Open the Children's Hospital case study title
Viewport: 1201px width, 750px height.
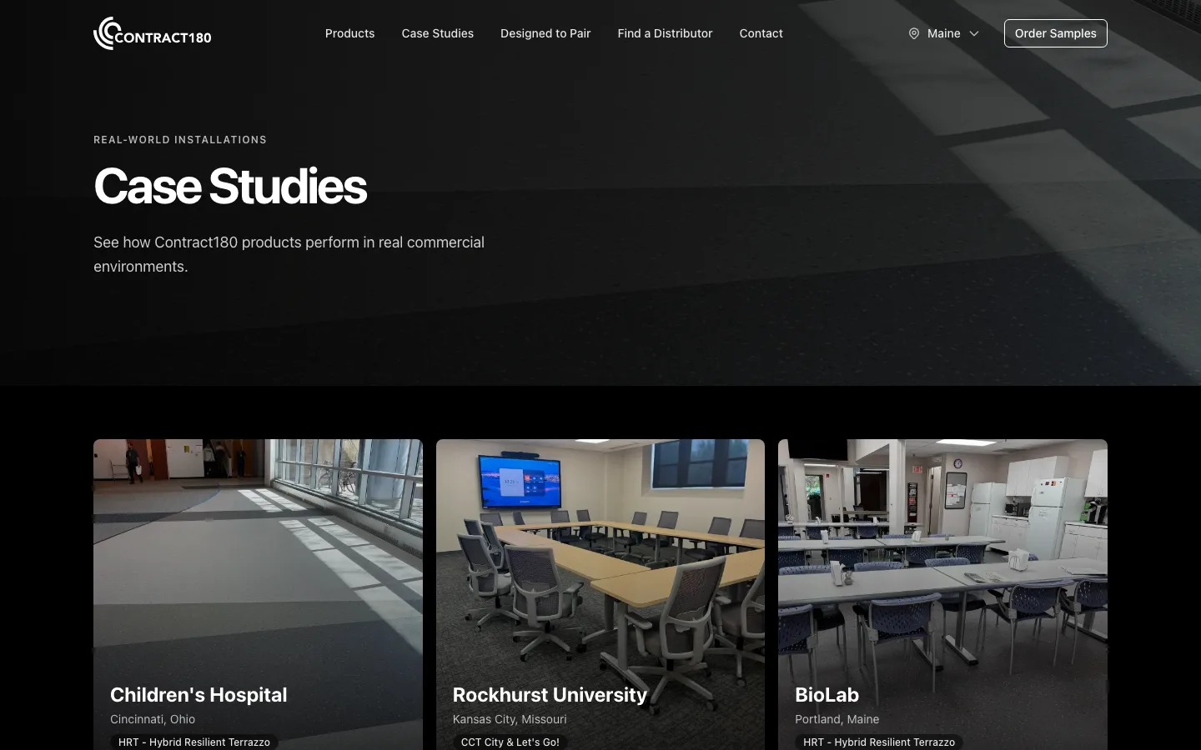198,694
